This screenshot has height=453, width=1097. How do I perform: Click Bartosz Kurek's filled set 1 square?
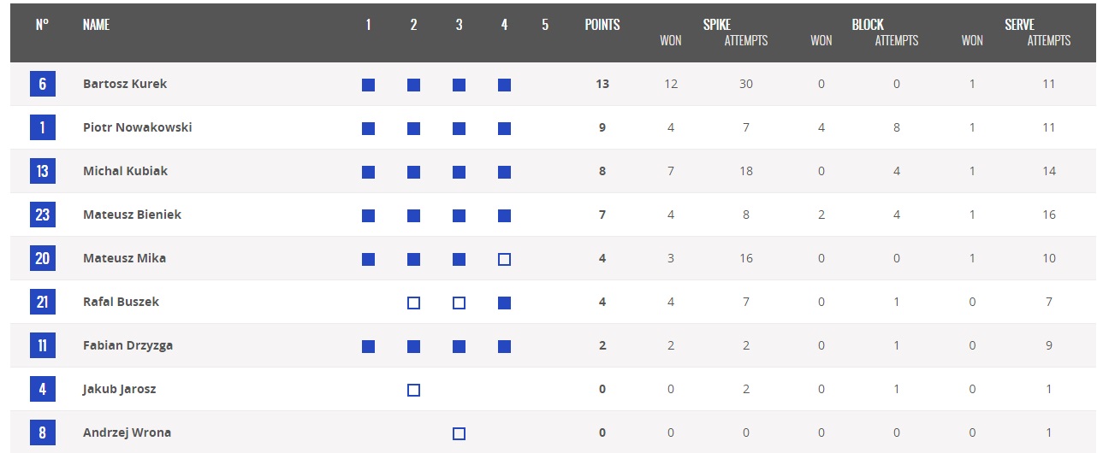(x=368, y=85)
